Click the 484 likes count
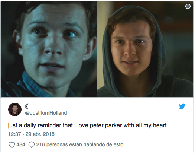The image size is (195, 153). (x=21, y=145)
